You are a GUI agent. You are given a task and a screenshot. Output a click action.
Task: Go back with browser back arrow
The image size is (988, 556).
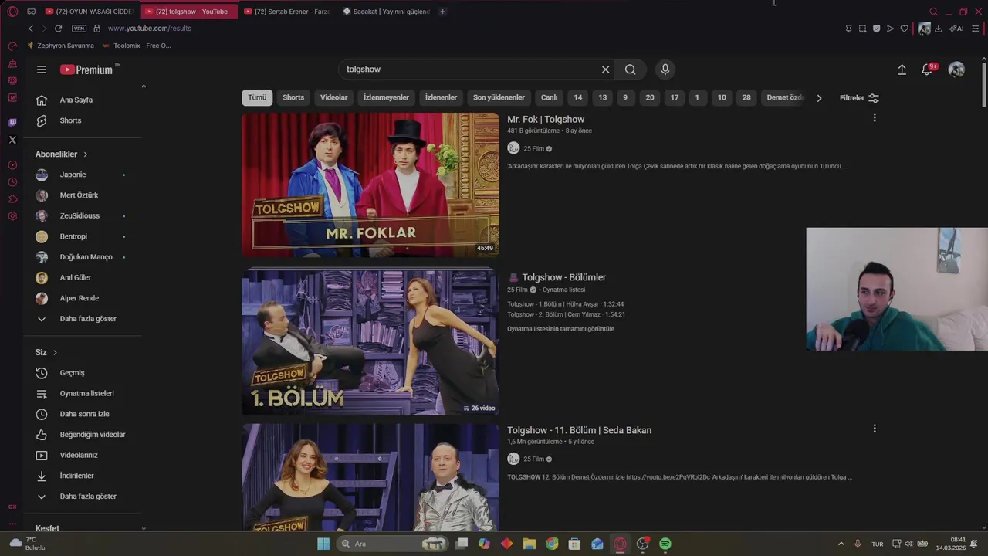point(31,29)
